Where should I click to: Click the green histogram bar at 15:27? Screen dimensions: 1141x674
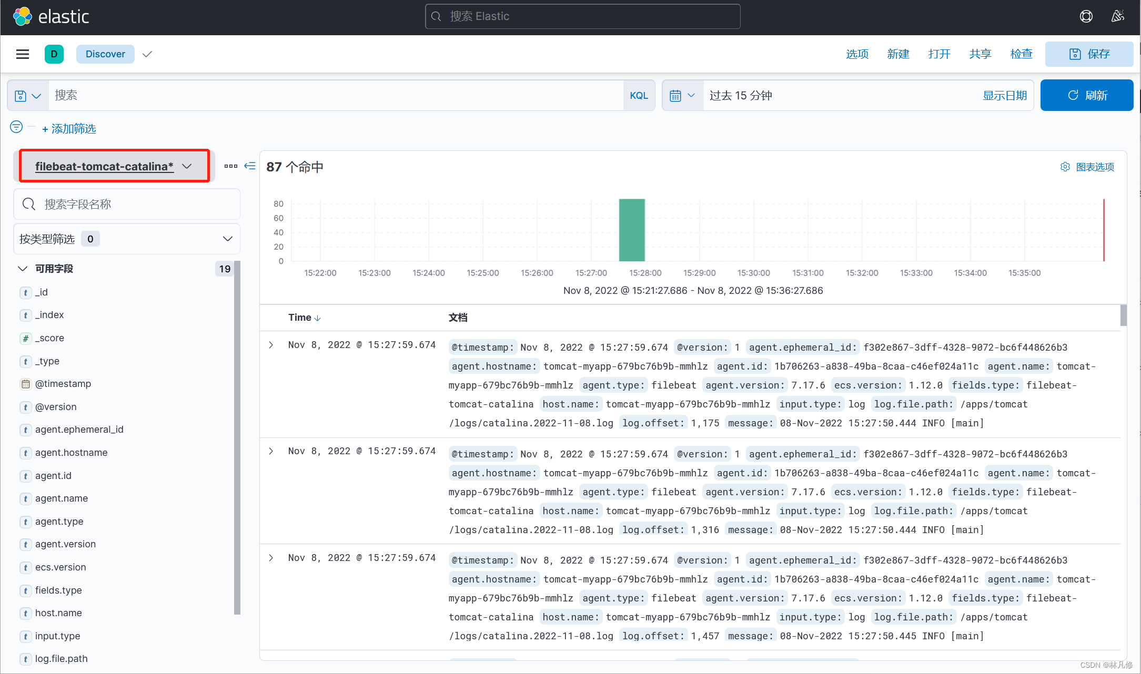click(632, 230)
